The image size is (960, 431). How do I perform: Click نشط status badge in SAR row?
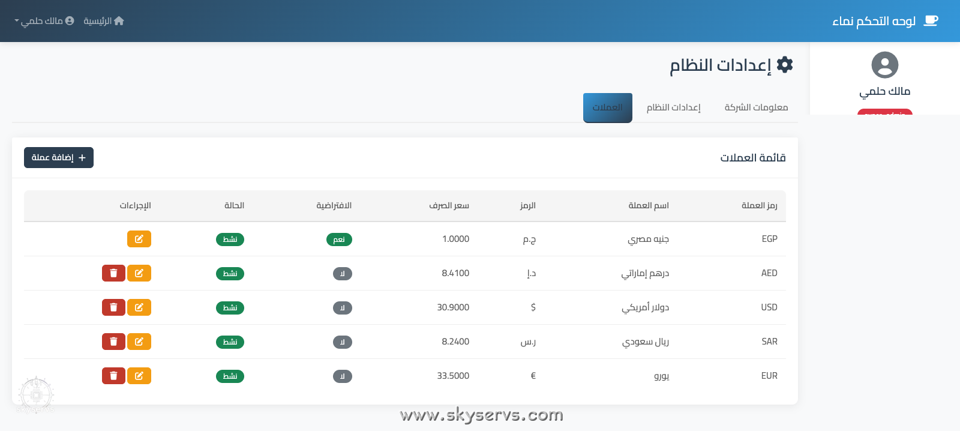(x=230, y=342)
